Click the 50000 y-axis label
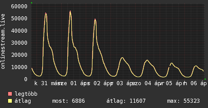 coord(19,19)
